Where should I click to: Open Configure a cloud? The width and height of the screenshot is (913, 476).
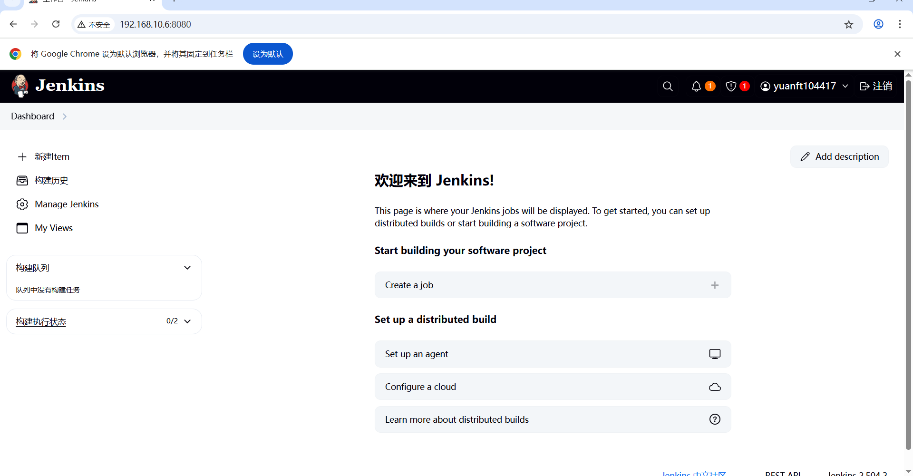tap(553, 387)
